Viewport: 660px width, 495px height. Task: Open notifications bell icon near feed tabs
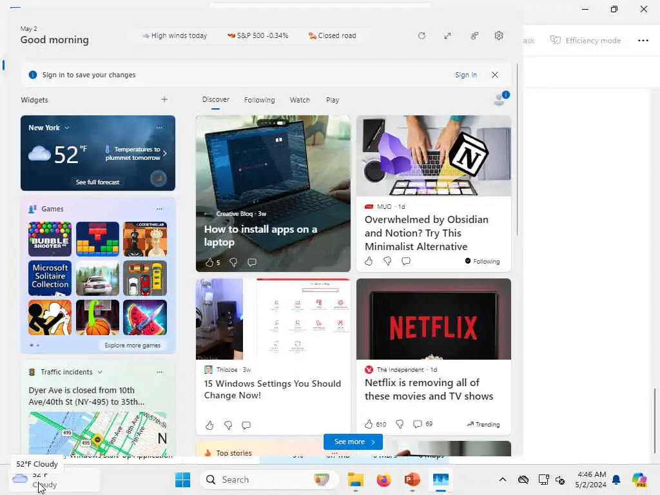point(501,99)
